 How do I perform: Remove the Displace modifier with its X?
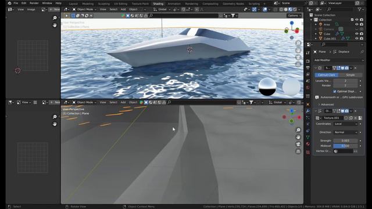point(355,111)
